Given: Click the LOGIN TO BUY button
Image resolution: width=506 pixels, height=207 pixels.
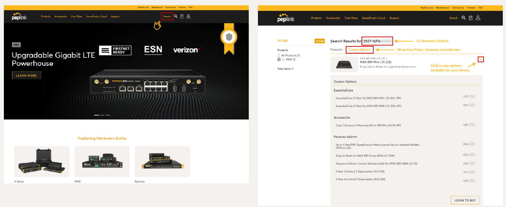Looking at the screenshot, I should [x=465, y=200].
